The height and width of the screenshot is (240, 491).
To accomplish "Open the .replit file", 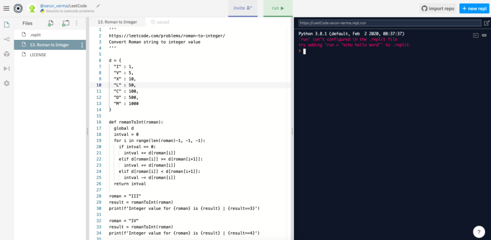I will (x=35, y=35).
